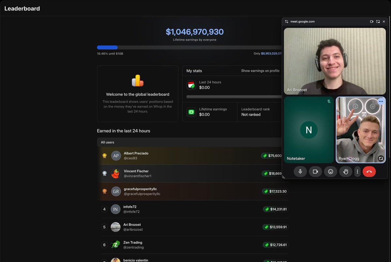391x262 pixels.
Task: Click the $12,726.61 earnings badge
Action: coord(276,245)
